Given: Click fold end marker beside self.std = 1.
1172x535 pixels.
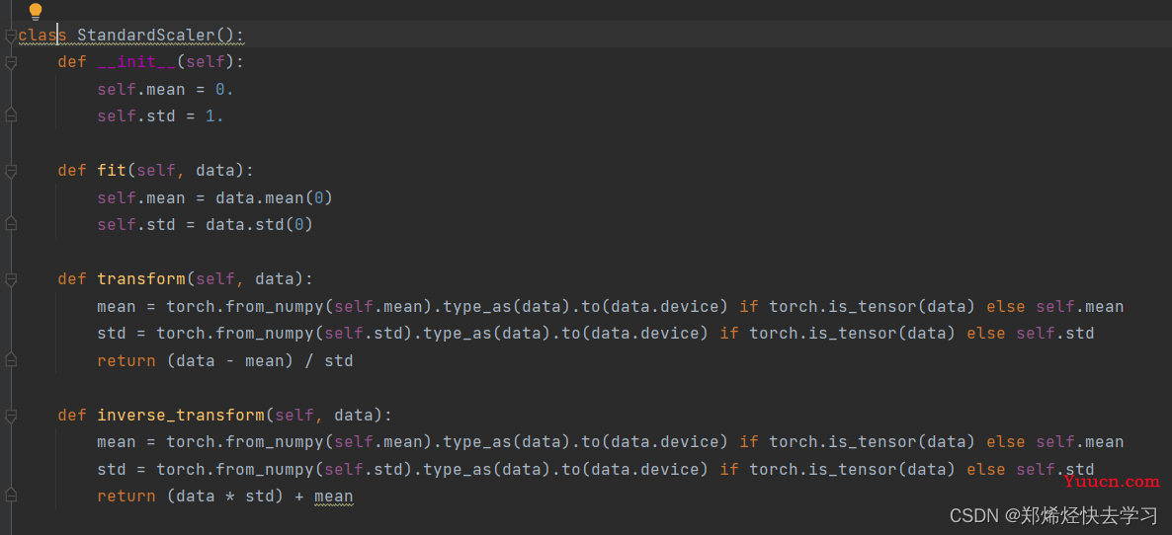Looking at the screenshot, I should click(x=11, y=116).
